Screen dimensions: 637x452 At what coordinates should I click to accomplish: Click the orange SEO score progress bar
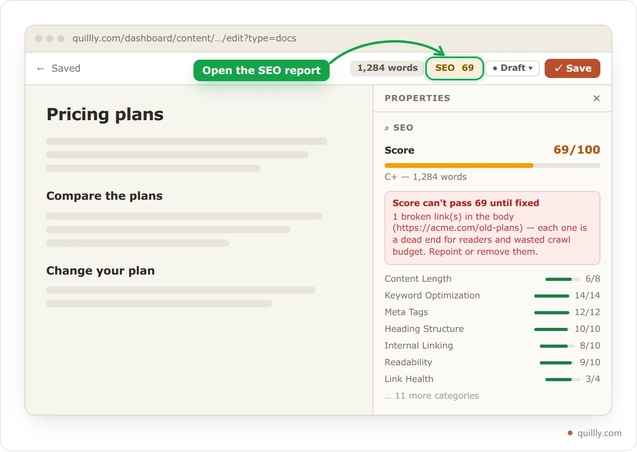click(x=492, y=166)
